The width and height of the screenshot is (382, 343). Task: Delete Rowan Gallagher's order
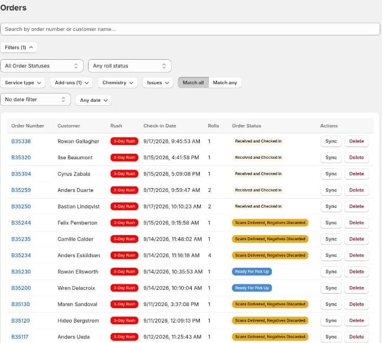click(357, 141)
